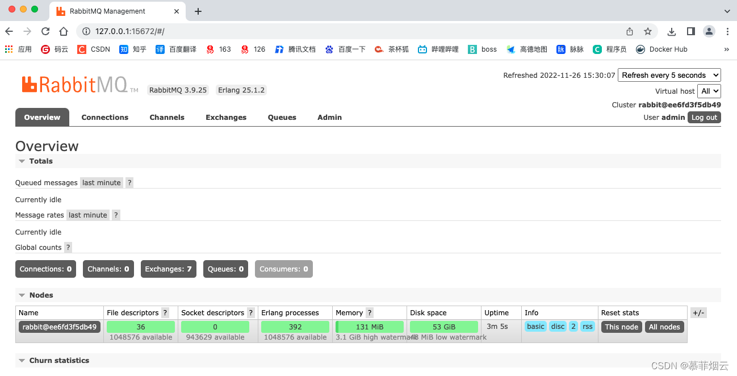
Task: Click the File descriptors help icon
Action: 165,312
